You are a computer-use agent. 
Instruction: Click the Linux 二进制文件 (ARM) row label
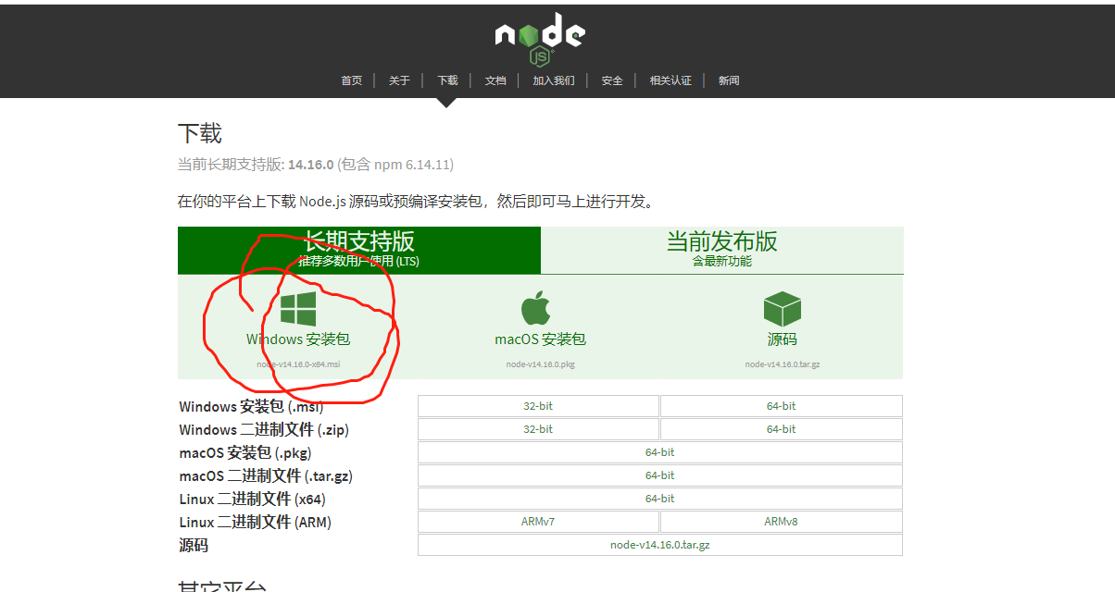pos(255,523)
